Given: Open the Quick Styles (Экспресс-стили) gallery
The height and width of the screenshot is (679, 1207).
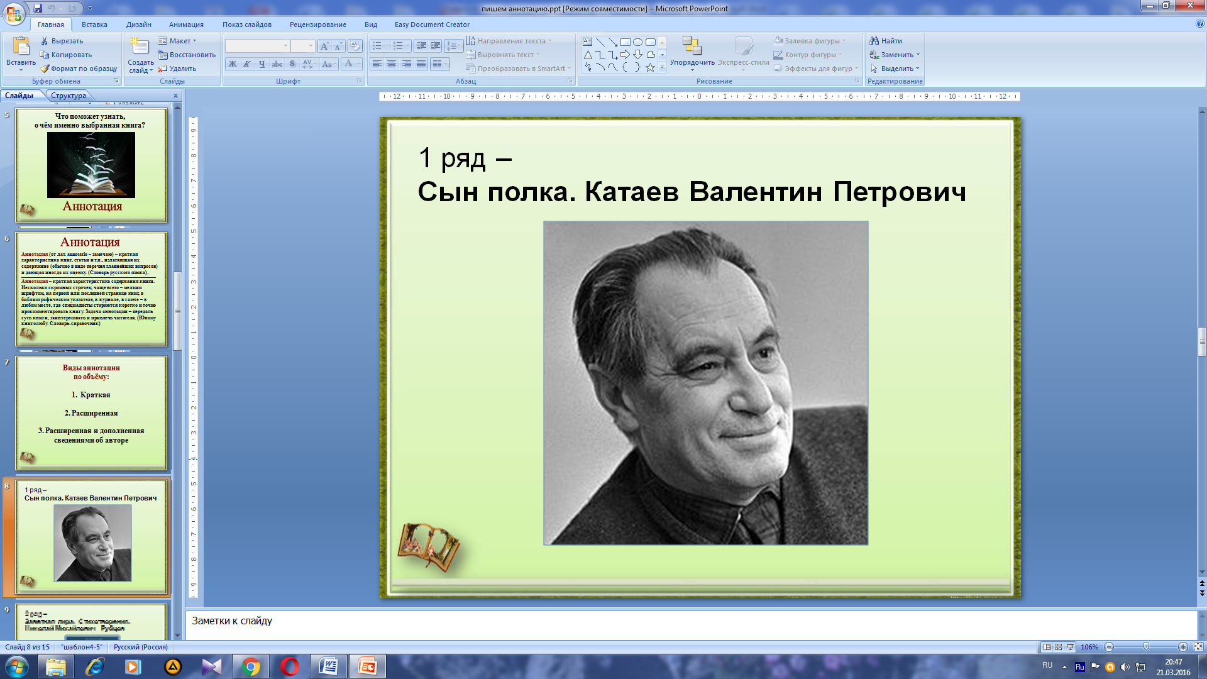Looking at the screenshot, I should click(x=744, y=52).
